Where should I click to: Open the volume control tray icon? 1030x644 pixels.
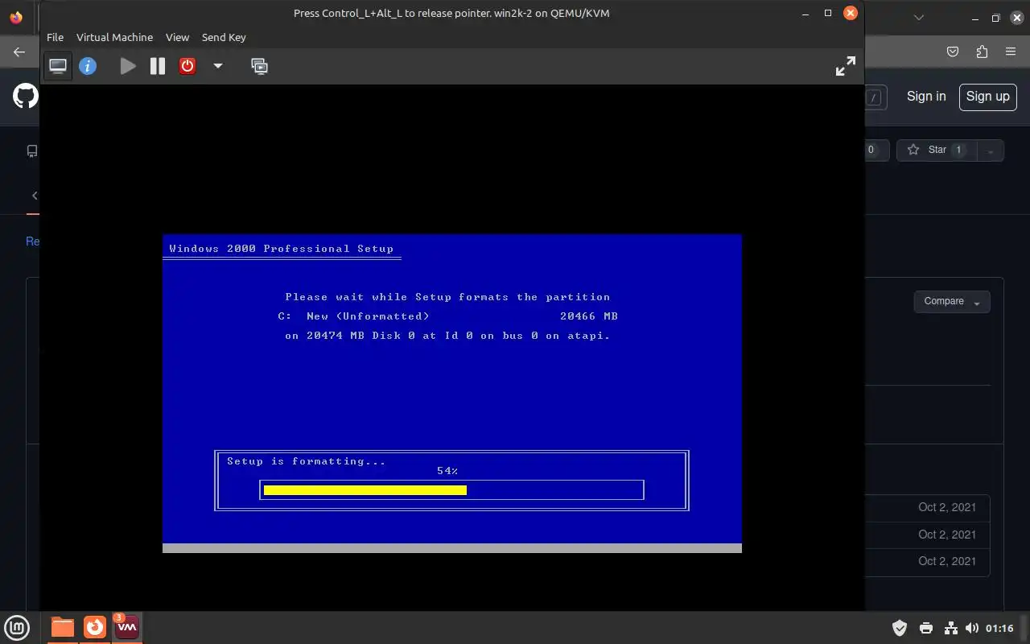click(x=972, y=628)
